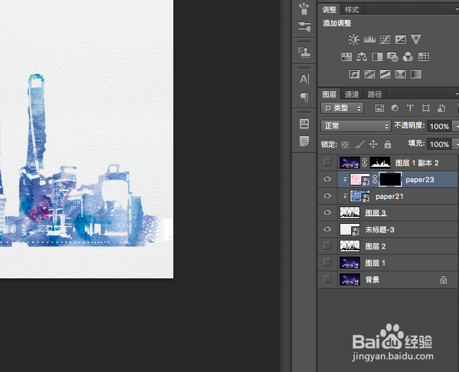459x372 pixels.
Task: Filter layers by pixel layers
Action: 379,108
